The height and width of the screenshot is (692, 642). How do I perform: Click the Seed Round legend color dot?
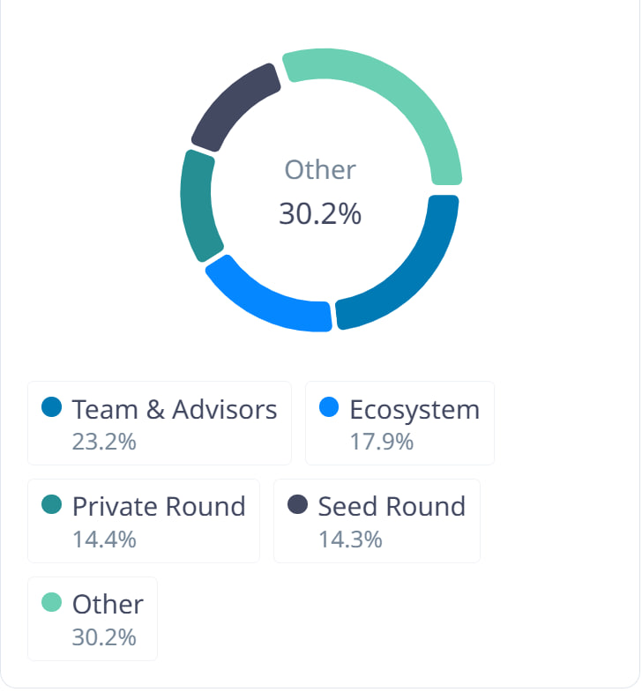coord(298,505)
